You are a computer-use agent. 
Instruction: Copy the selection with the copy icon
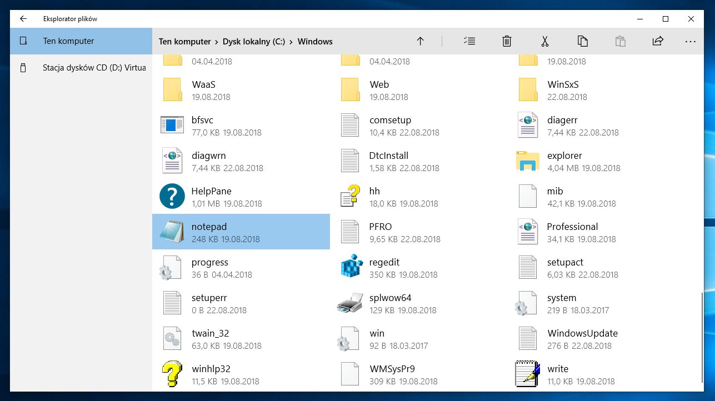(x=582, y=41)
